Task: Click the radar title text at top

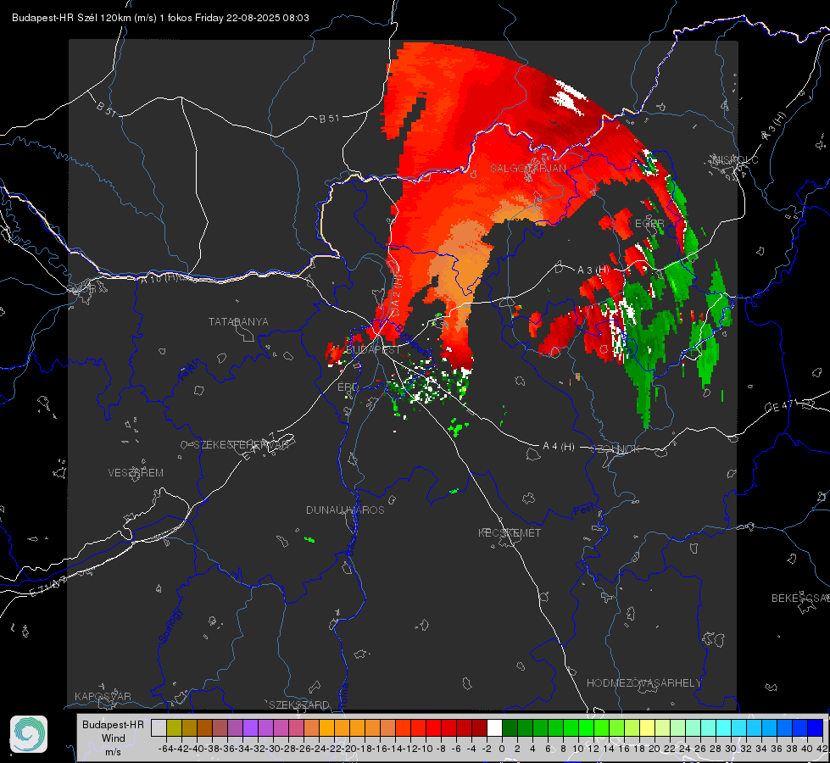Action: point(160,18)
